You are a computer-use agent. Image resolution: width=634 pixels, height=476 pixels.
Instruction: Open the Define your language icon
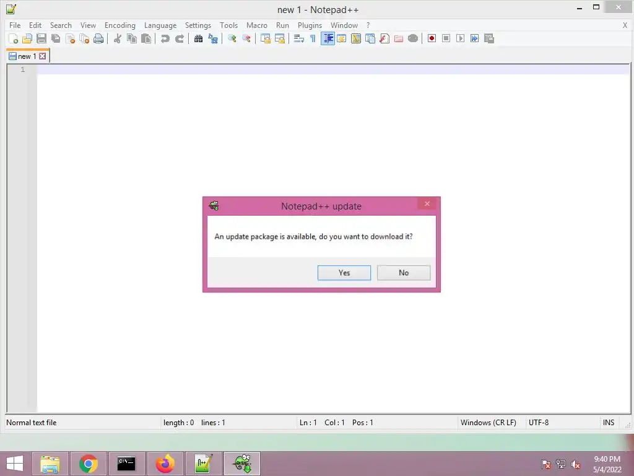coord(342,38)
